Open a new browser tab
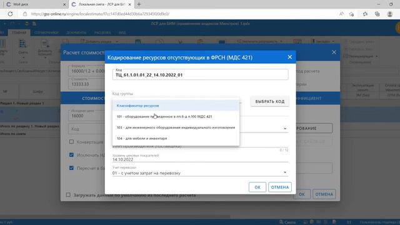The width and height of the screenshot is (400, 225). [x=139, y=4]
